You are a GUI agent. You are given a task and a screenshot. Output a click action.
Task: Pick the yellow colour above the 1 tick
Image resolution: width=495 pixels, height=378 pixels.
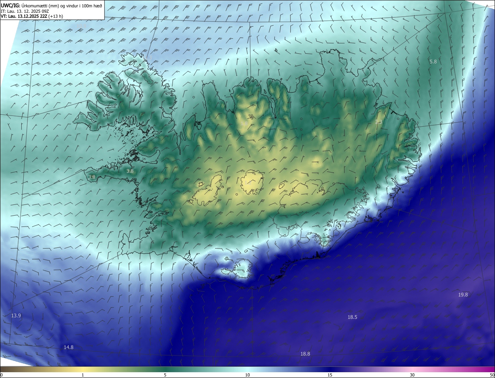[x=83, y=369]
